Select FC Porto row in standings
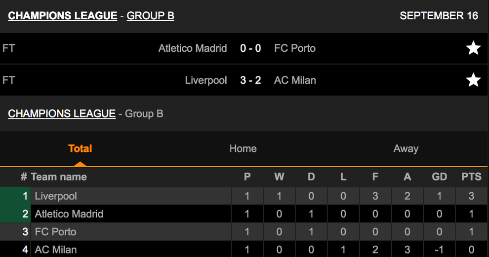 [x=244, y=232]
